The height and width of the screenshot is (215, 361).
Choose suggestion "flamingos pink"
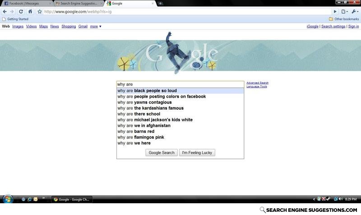click(x=180, y=137)
